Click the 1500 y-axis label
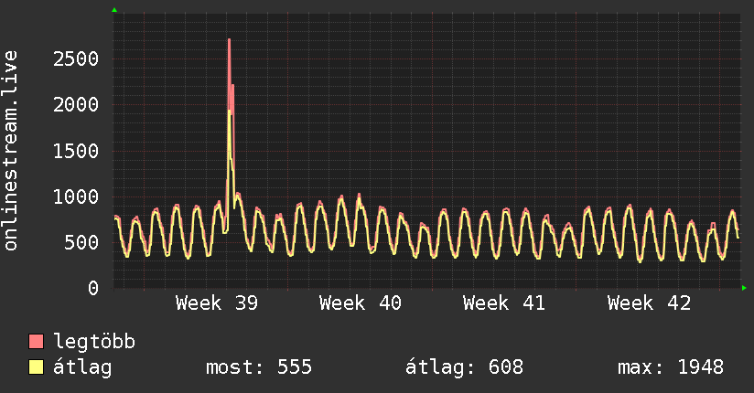The height and width of the screenshot is (393, 754). 76,152
